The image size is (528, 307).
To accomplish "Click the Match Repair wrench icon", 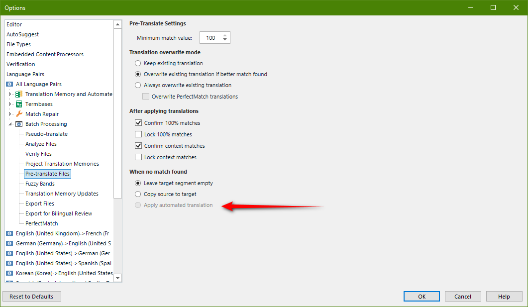I will (19, 114).
